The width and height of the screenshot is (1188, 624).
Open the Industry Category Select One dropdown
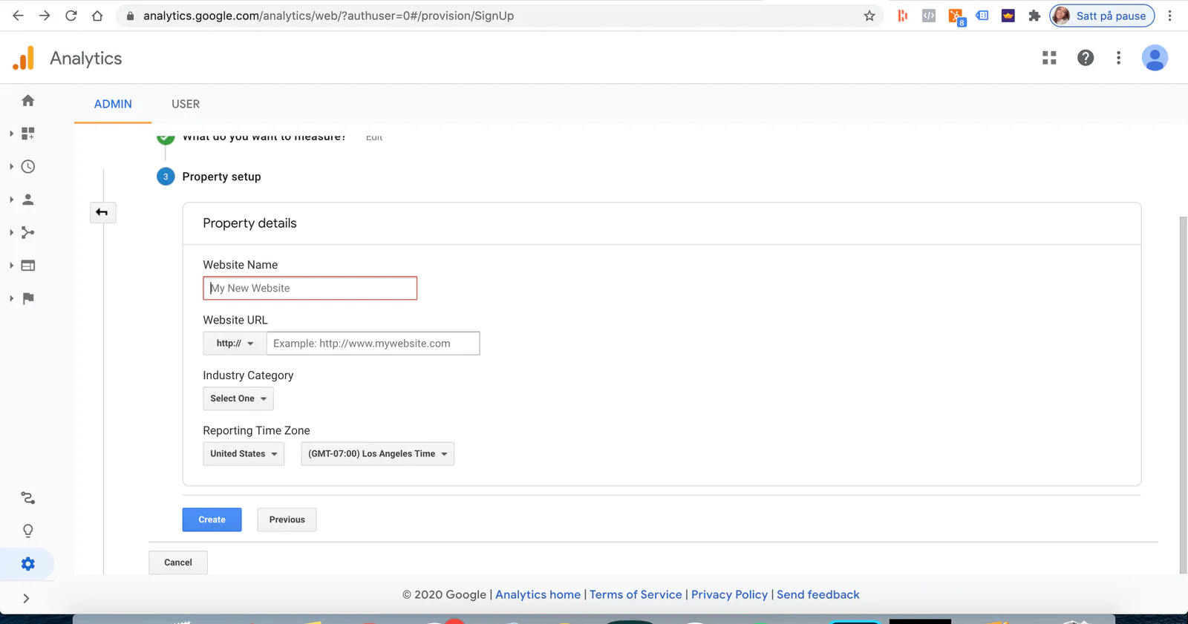pos(238,398)
